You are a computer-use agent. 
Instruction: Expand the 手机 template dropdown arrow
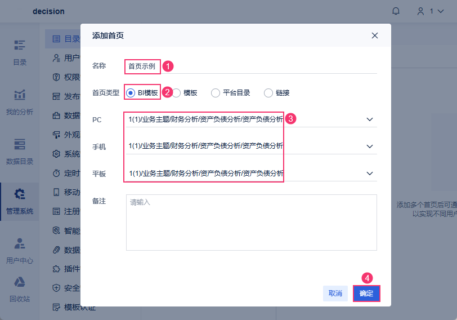pyautogui.click(x=370, y=146)
